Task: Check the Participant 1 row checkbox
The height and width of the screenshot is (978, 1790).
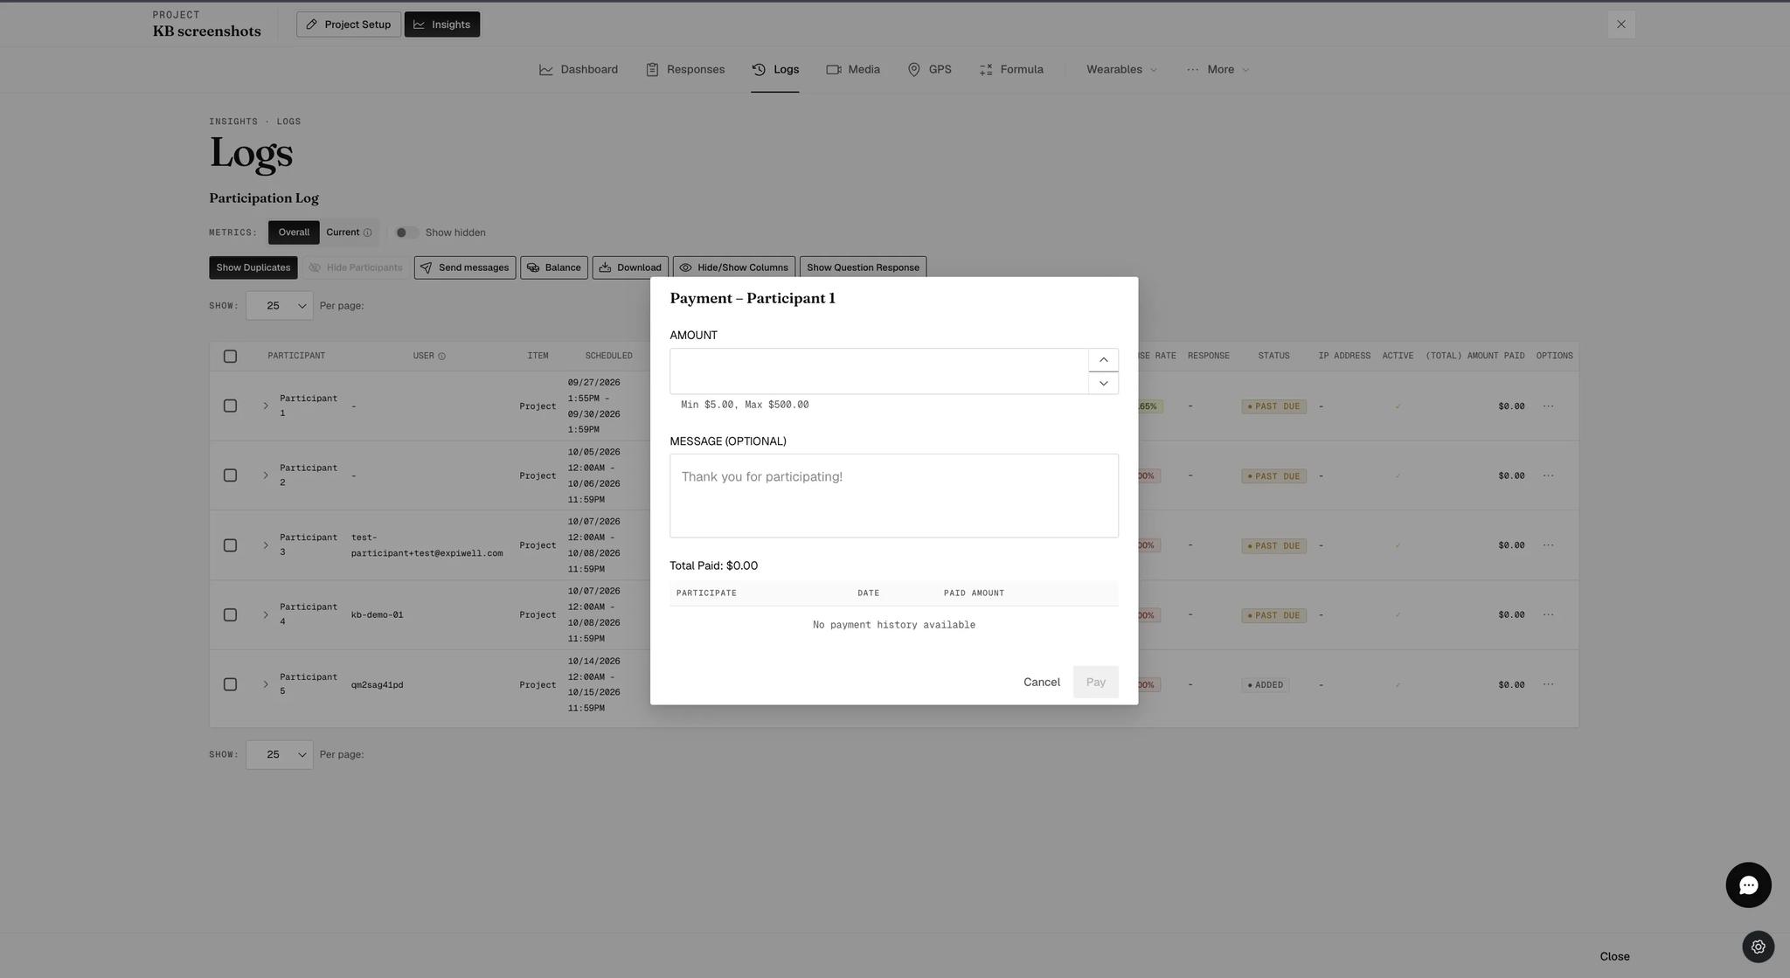Action: [x=230, y=406]
